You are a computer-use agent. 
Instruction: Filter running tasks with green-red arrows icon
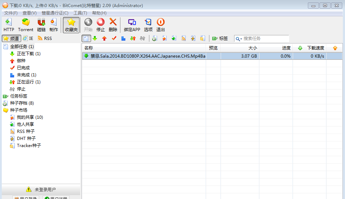(133, 39)
